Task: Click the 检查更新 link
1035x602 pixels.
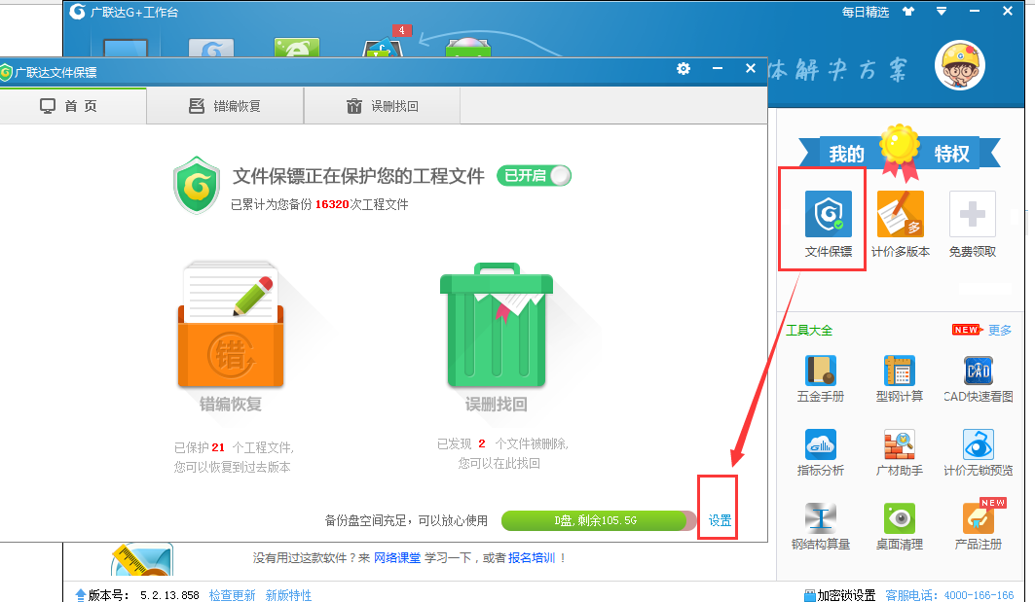Action: [x=233, y=595]
